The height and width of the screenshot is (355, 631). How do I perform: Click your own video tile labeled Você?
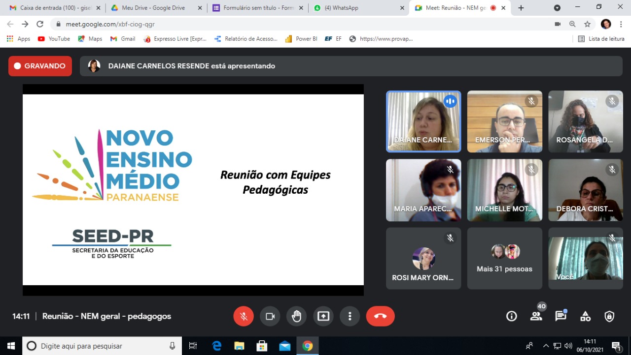point(586,258)
